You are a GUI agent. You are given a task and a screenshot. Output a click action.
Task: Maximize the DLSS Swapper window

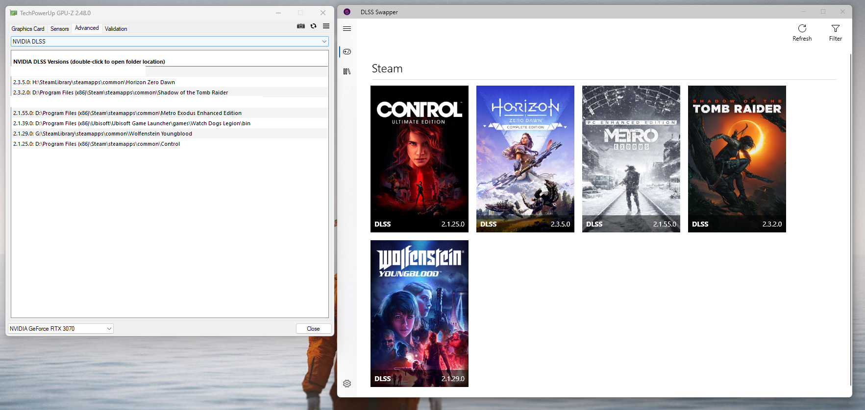coord(823,12)
